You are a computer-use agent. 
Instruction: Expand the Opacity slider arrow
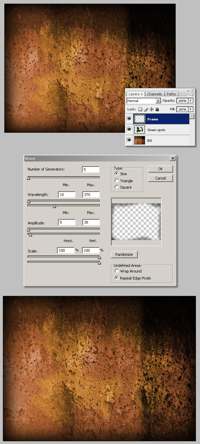(x=190, y=101)
